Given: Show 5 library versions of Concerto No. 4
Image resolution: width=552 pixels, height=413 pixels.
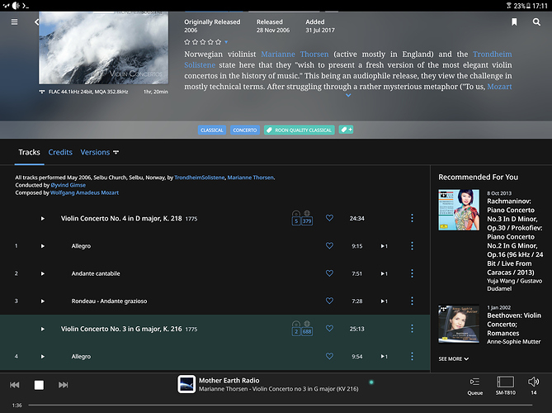Looking at the screenshot, I should (x=296, y=218).
